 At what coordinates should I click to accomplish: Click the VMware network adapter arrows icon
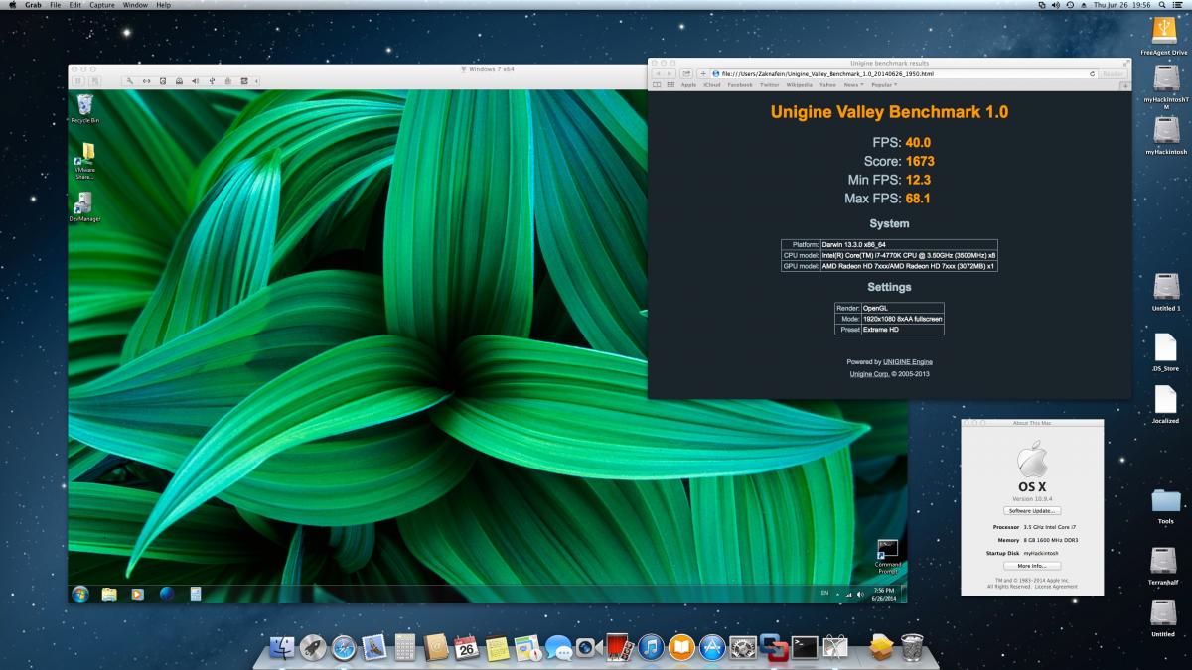[146, 80]
